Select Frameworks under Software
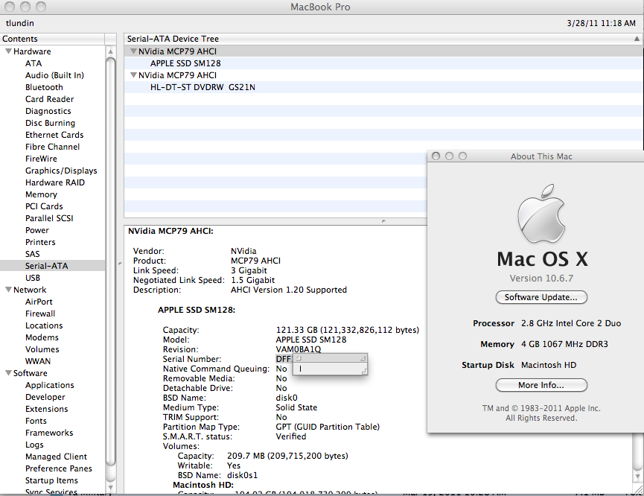Viewport: 644px width, 496px height. pyautogui.click(x=49, y=433)
